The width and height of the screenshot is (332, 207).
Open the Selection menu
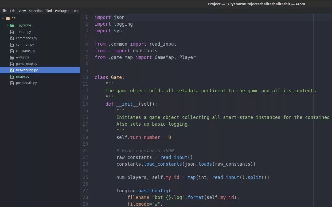pyautogui.click(x=36, y=11)
